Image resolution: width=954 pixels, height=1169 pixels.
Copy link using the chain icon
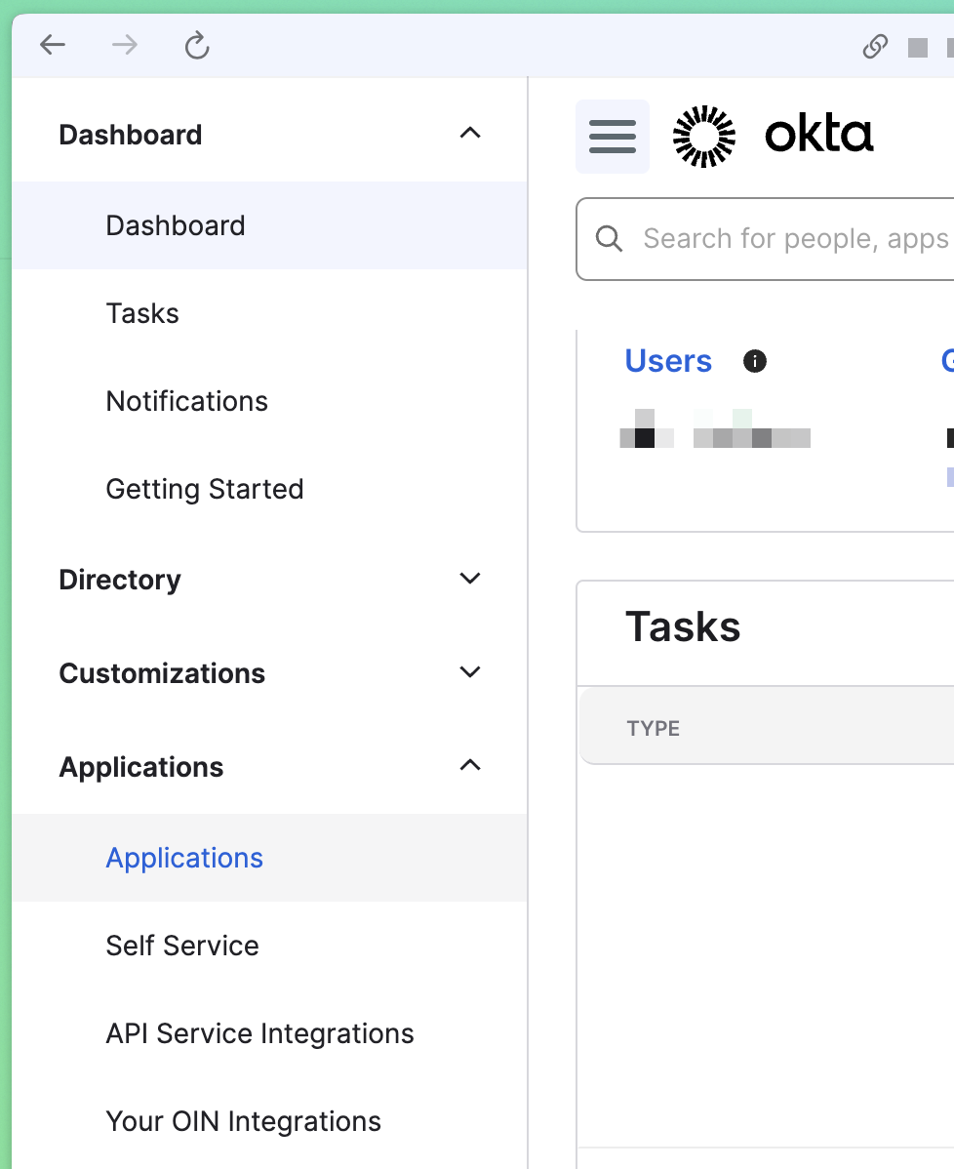click(x=875, y=46)
